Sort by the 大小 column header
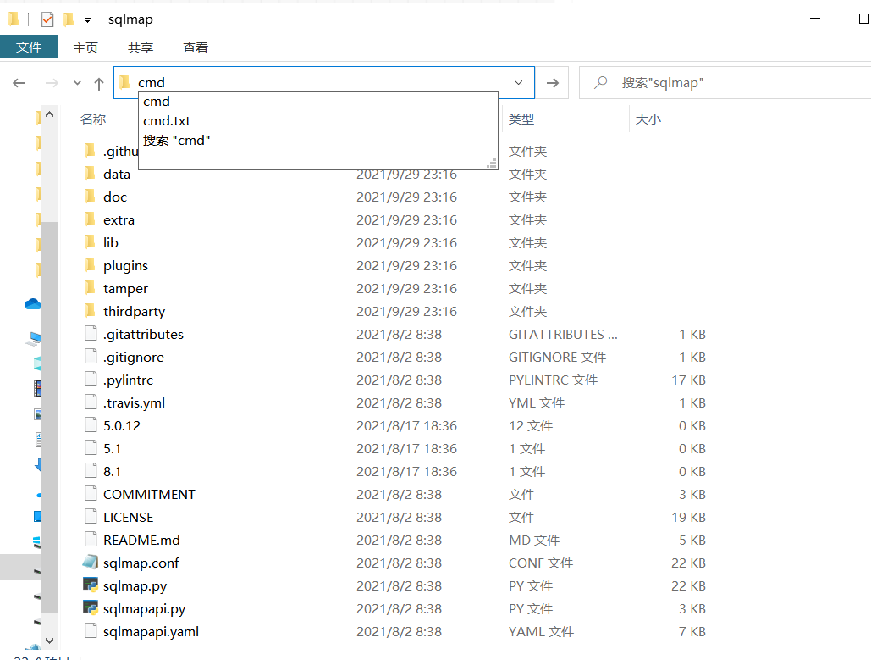The width and height of the screenshot is (871, 660). tap(648, 119)
